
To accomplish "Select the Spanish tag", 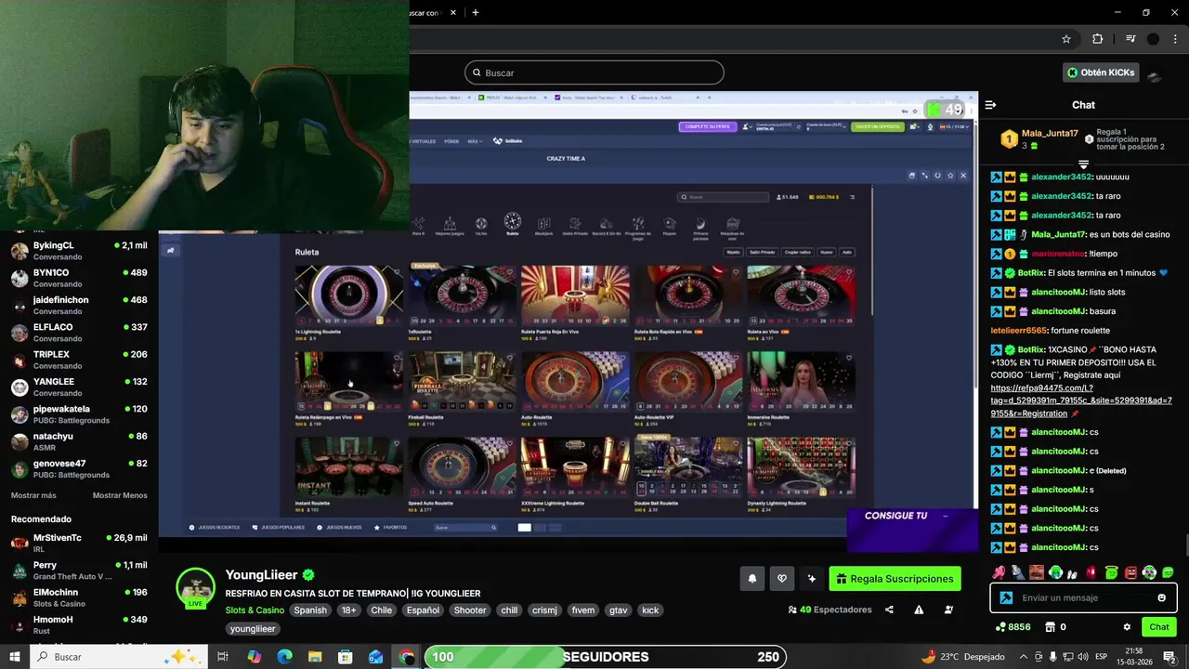I will point(310,610).
